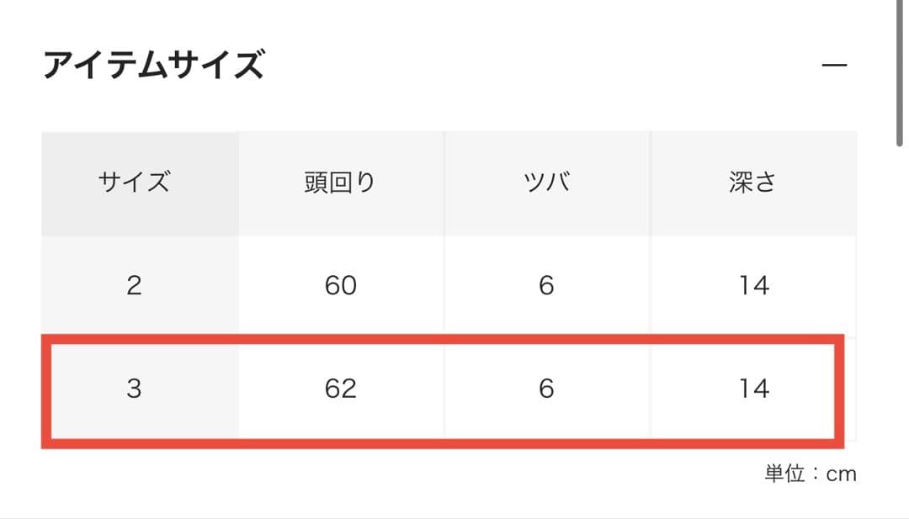Collapse the アイテムサイズ section with minus icon
The image size is (909, 519).
(833, 66)
